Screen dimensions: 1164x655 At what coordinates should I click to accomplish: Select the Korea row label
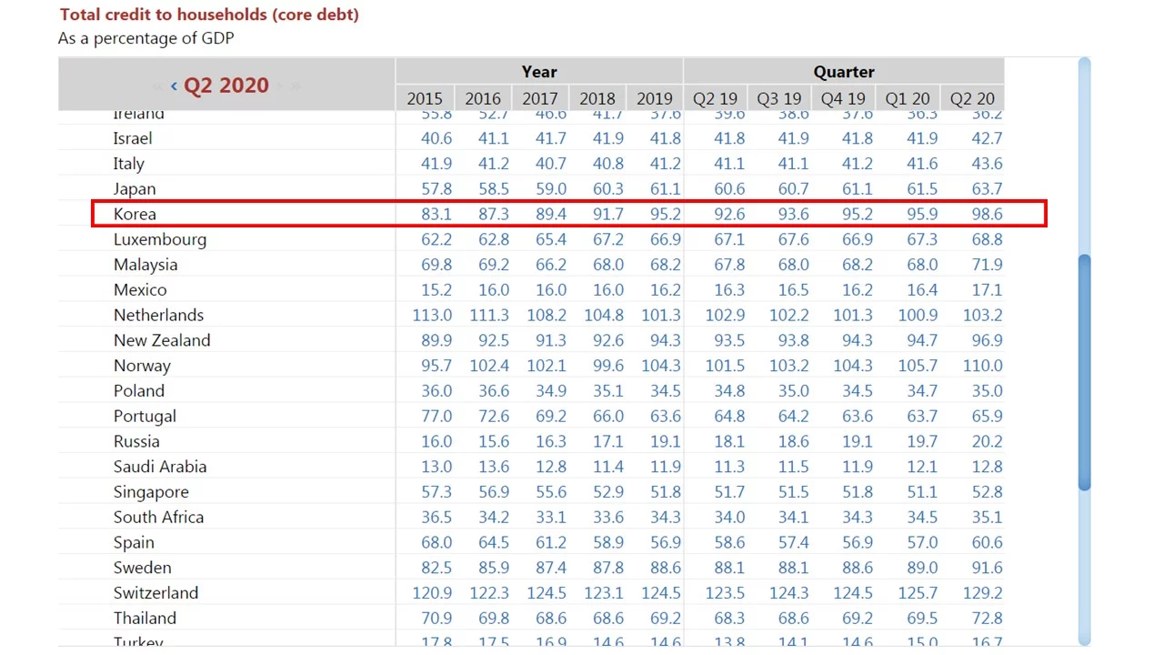135,214
